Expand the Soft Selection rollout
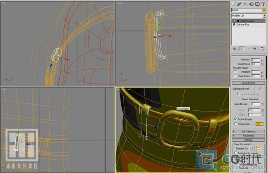 (248, 131)
